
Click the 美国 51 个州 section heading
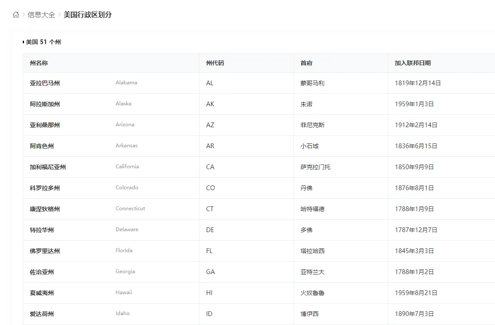click(43, 42)
